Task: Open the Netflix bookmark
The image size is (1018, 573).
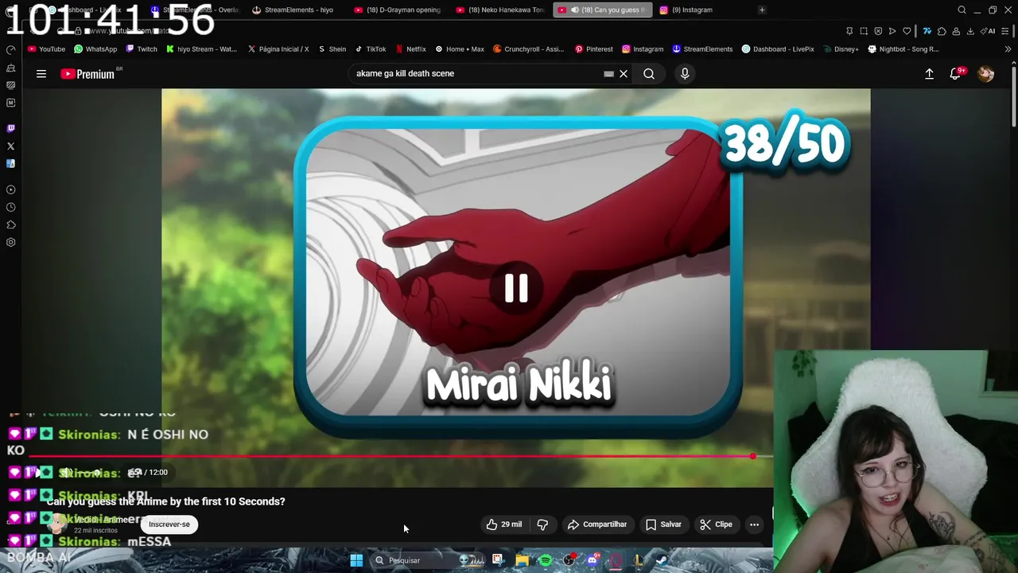Action: click(410, 49)
